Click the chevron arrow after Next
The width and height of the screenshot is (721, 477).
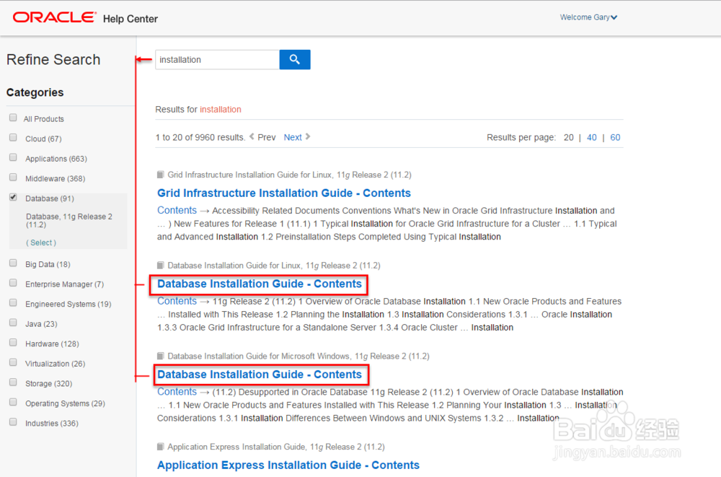coord(308,136)
